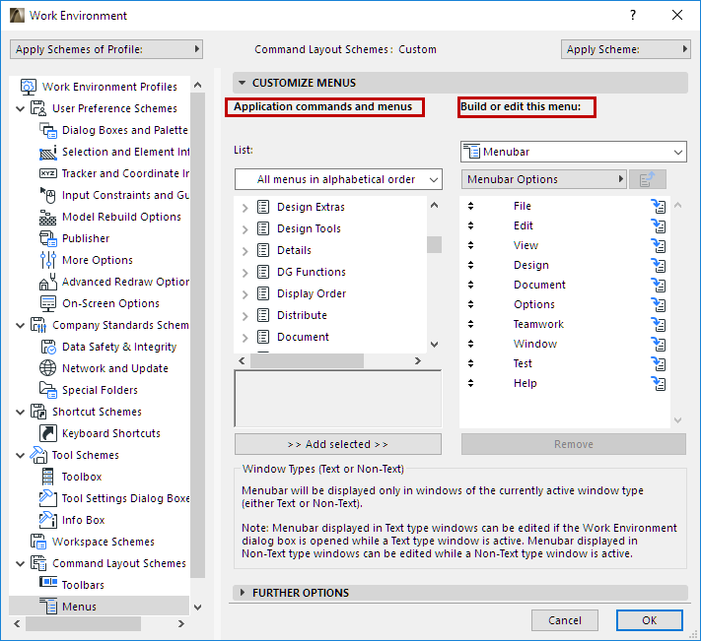The height and width of the screenshot is (641, 701).
Task: Collapse the Shortcut Schemes tree node
Action: [x=20, y=412]
